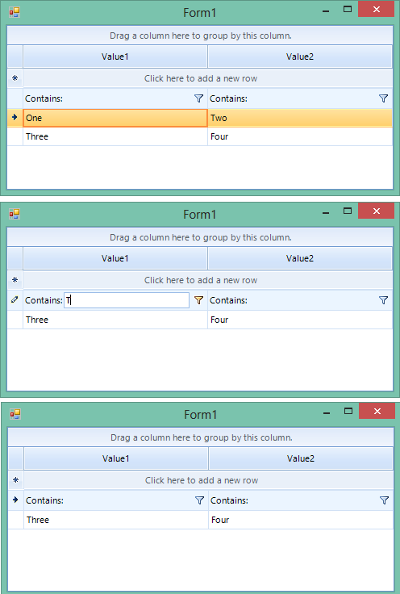The width and height of the screenshot is (400, 594).
Task: Select the 'Three' cell in middle window
Action: click(x=115, y=320)
